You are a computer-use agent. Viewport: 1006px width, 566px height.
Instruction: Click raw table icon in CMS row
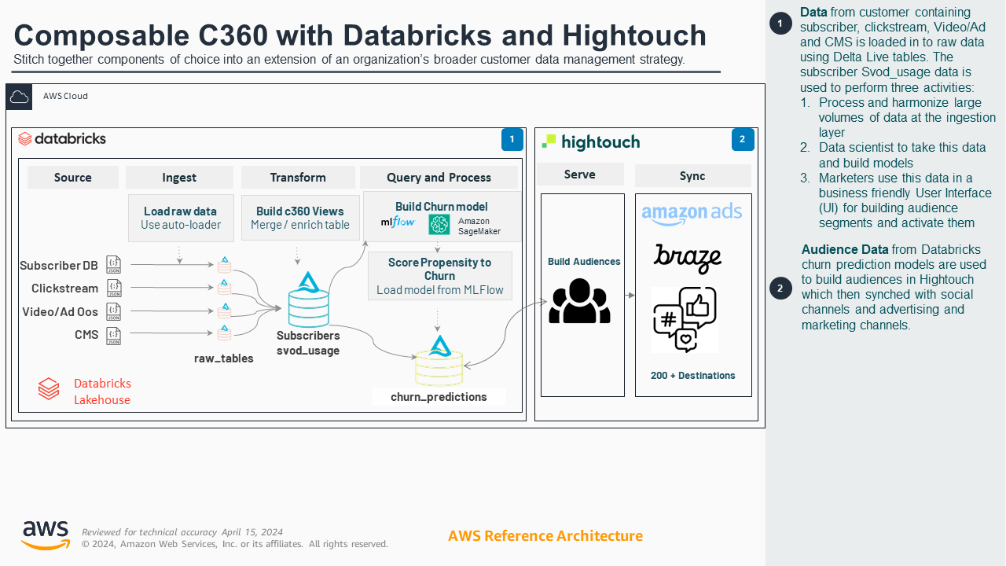tap(224, 333)
